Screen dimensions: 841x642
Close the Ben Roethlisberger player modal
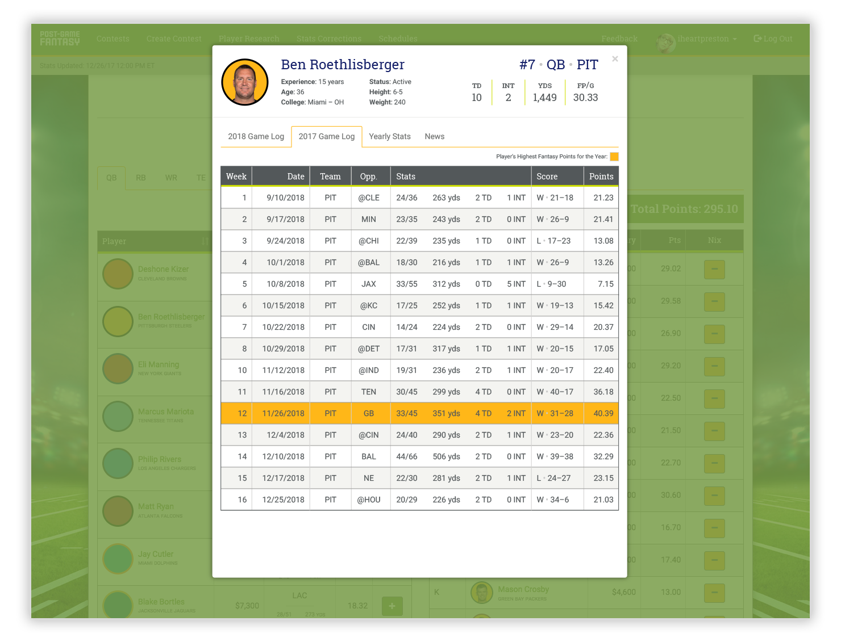point(615,58)
